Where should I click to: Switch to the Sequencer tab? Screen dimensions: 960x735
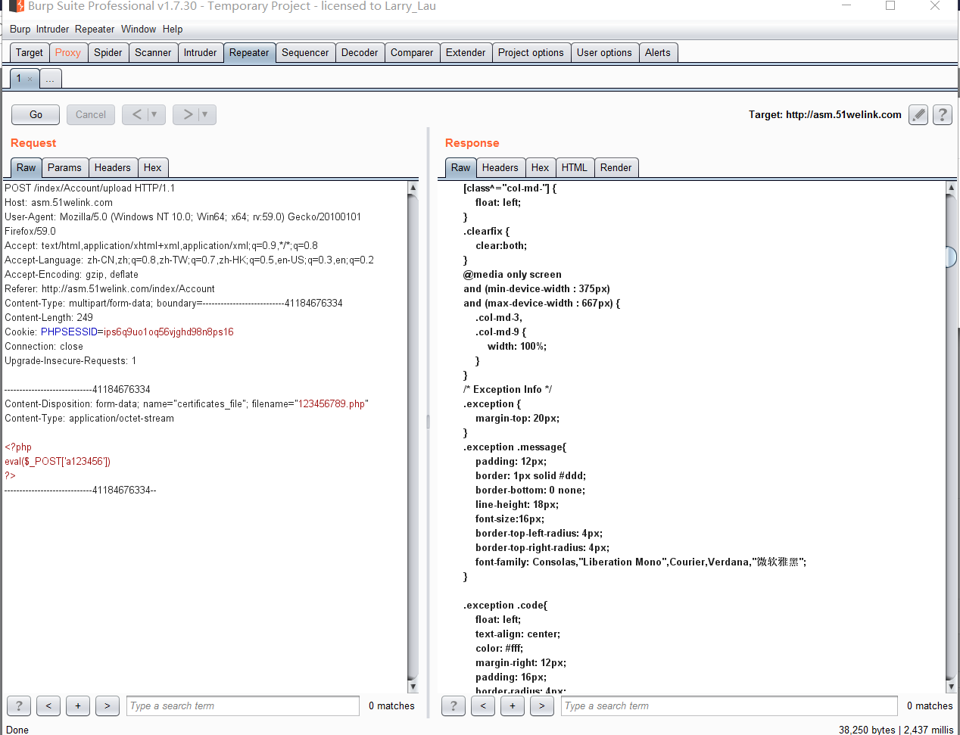(305, 52)
